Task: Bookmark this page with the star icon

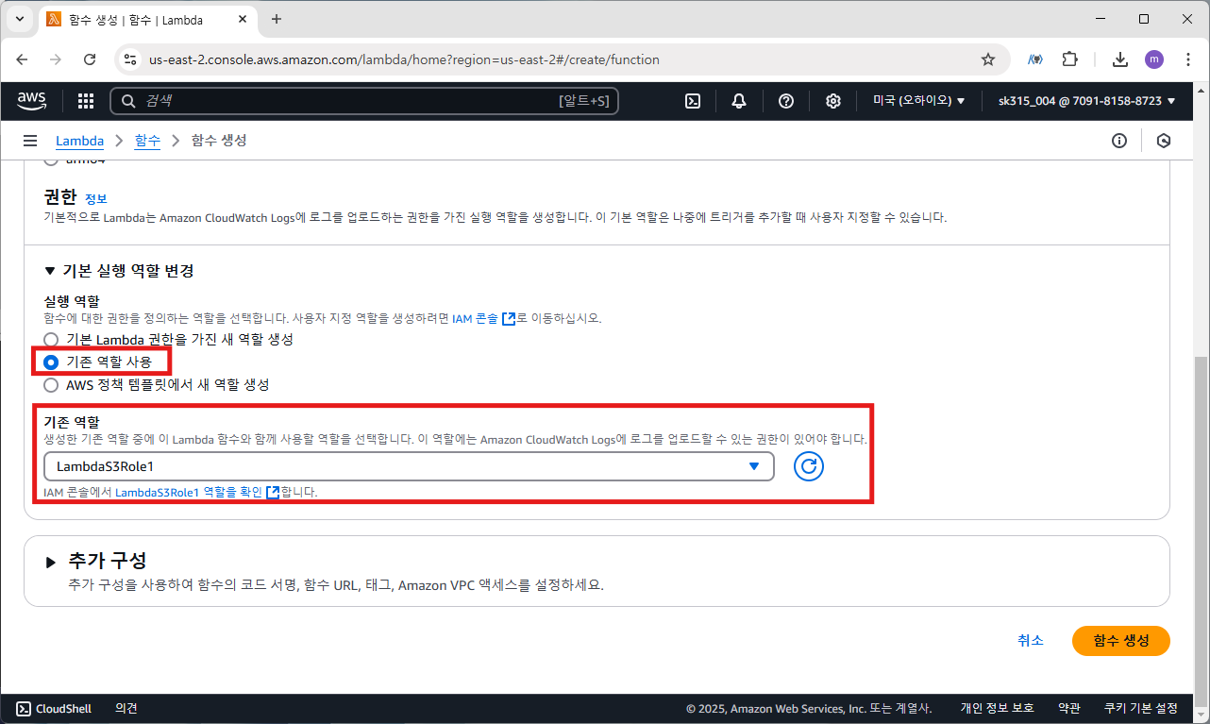Action: point(988,59)
